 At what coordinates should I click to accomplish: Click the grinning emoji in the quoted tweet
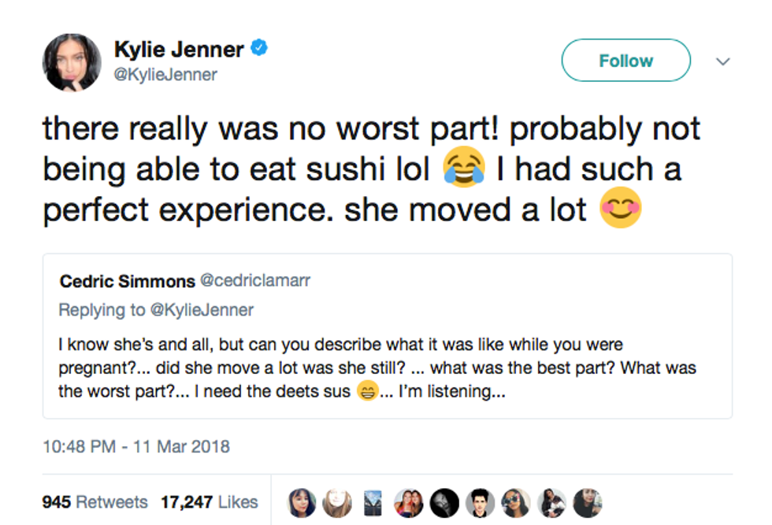(x=367, y=390)
